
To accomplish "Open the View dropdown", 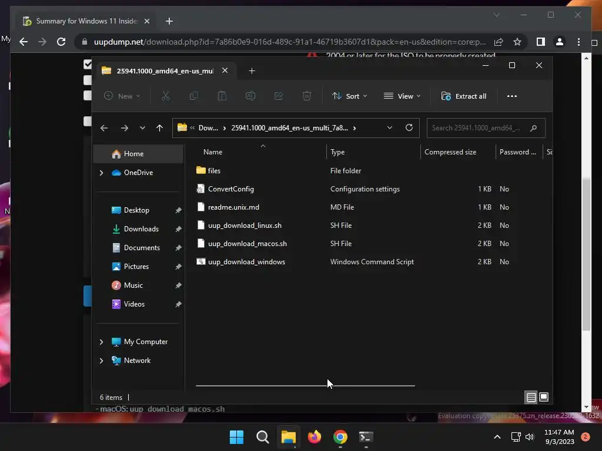I will pyautogui.click(x=402, y=96).
